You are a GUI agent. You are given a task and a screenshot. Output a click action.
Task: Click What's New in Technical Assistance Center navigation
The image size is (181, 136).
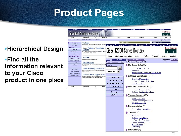tap(86, 38)
